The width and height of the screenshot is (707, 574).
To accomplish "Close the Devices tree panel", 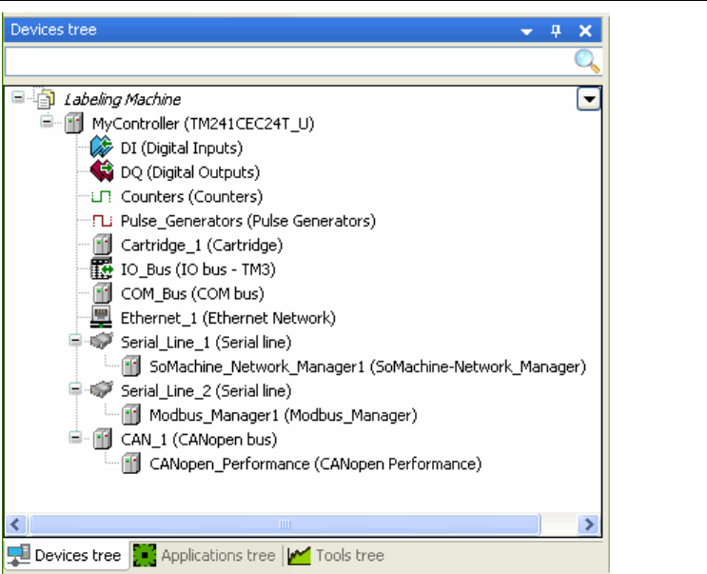I will [x=585, y=30].
